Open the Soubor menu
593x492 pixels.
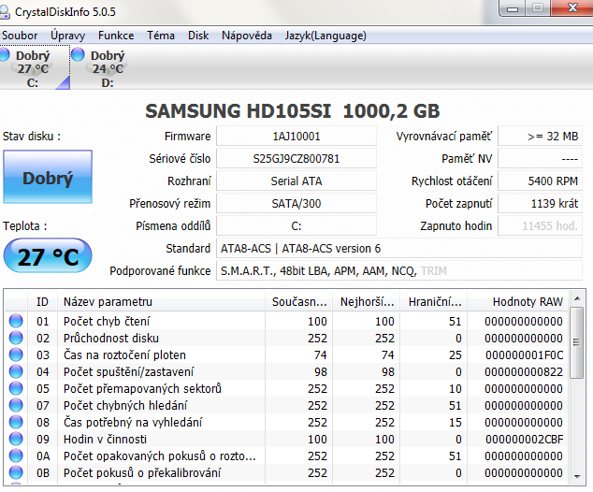tap(20, 36)
